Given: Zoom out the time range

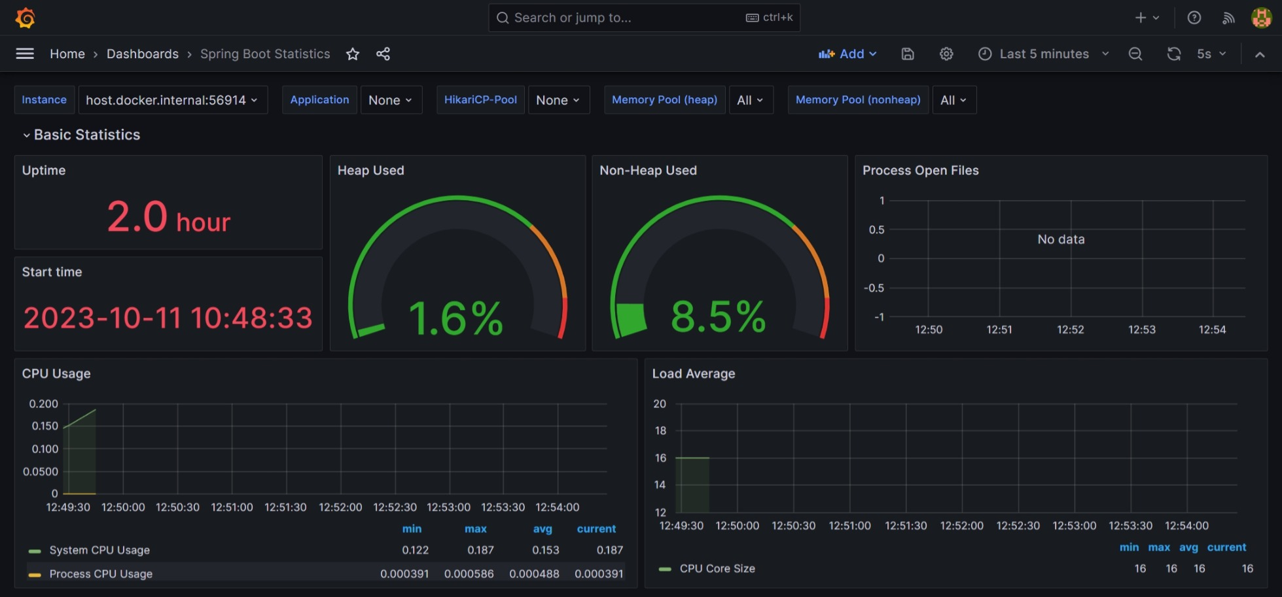Looking at the screenshot, I should [x=1135, y=54].
